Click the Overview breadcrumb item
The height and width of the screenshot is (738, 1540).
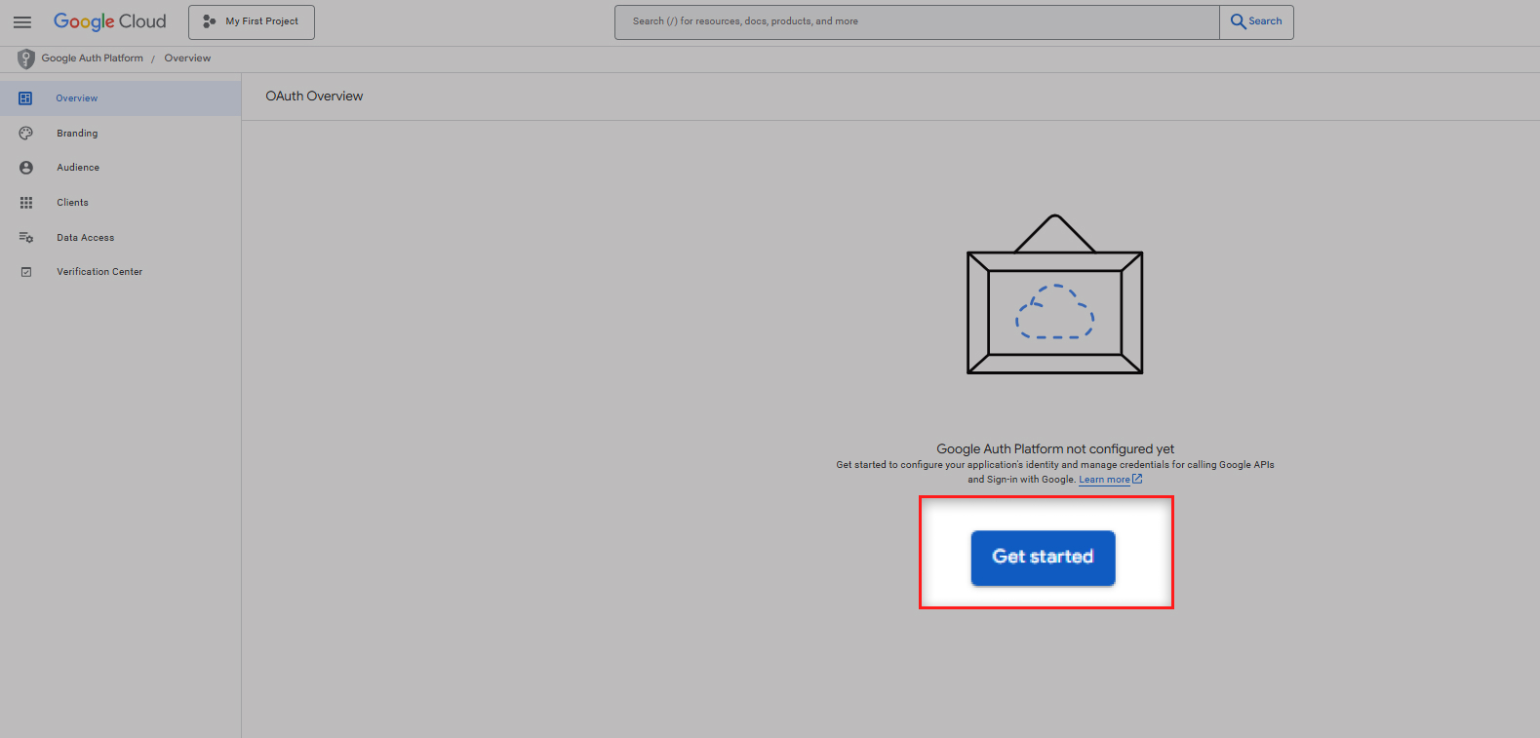pyautogui.click(x=187, y=58)
